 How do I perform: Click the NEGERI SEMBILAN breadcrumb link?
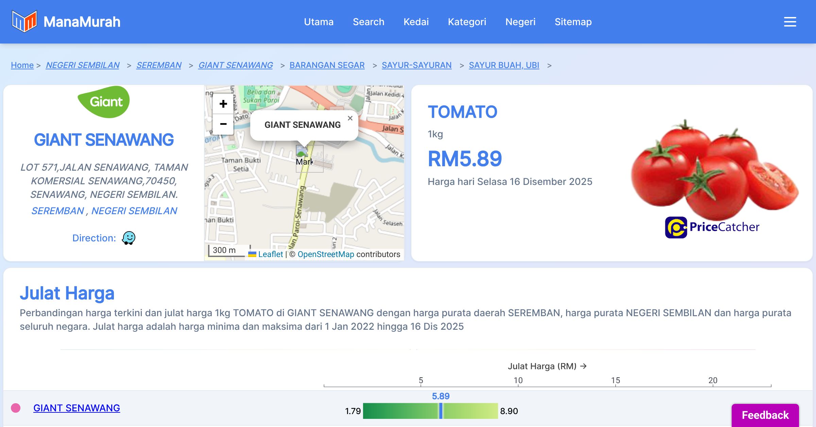point(83,65)
